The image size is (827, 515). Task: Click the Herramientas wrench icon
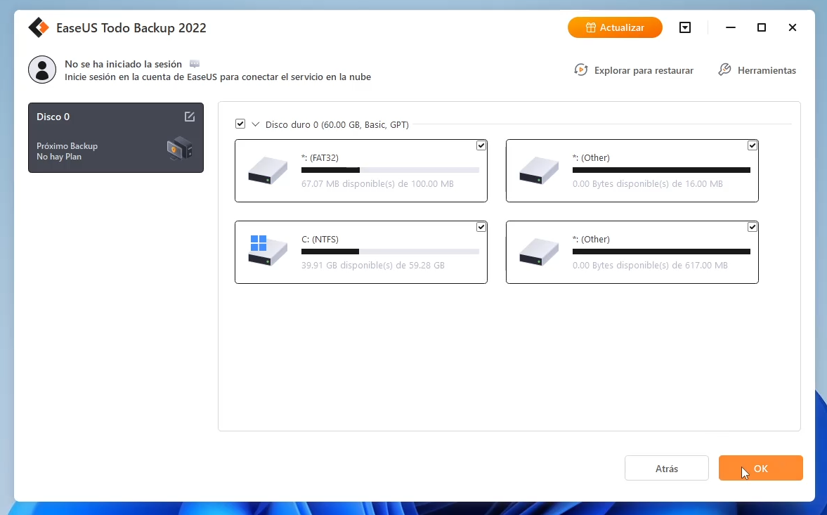pos(724,70)
